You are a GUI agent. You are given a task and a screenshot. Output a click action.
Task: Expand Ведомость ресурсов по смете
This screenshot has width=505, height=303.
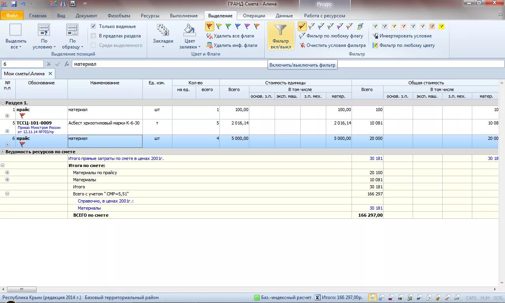pos(3,152)
